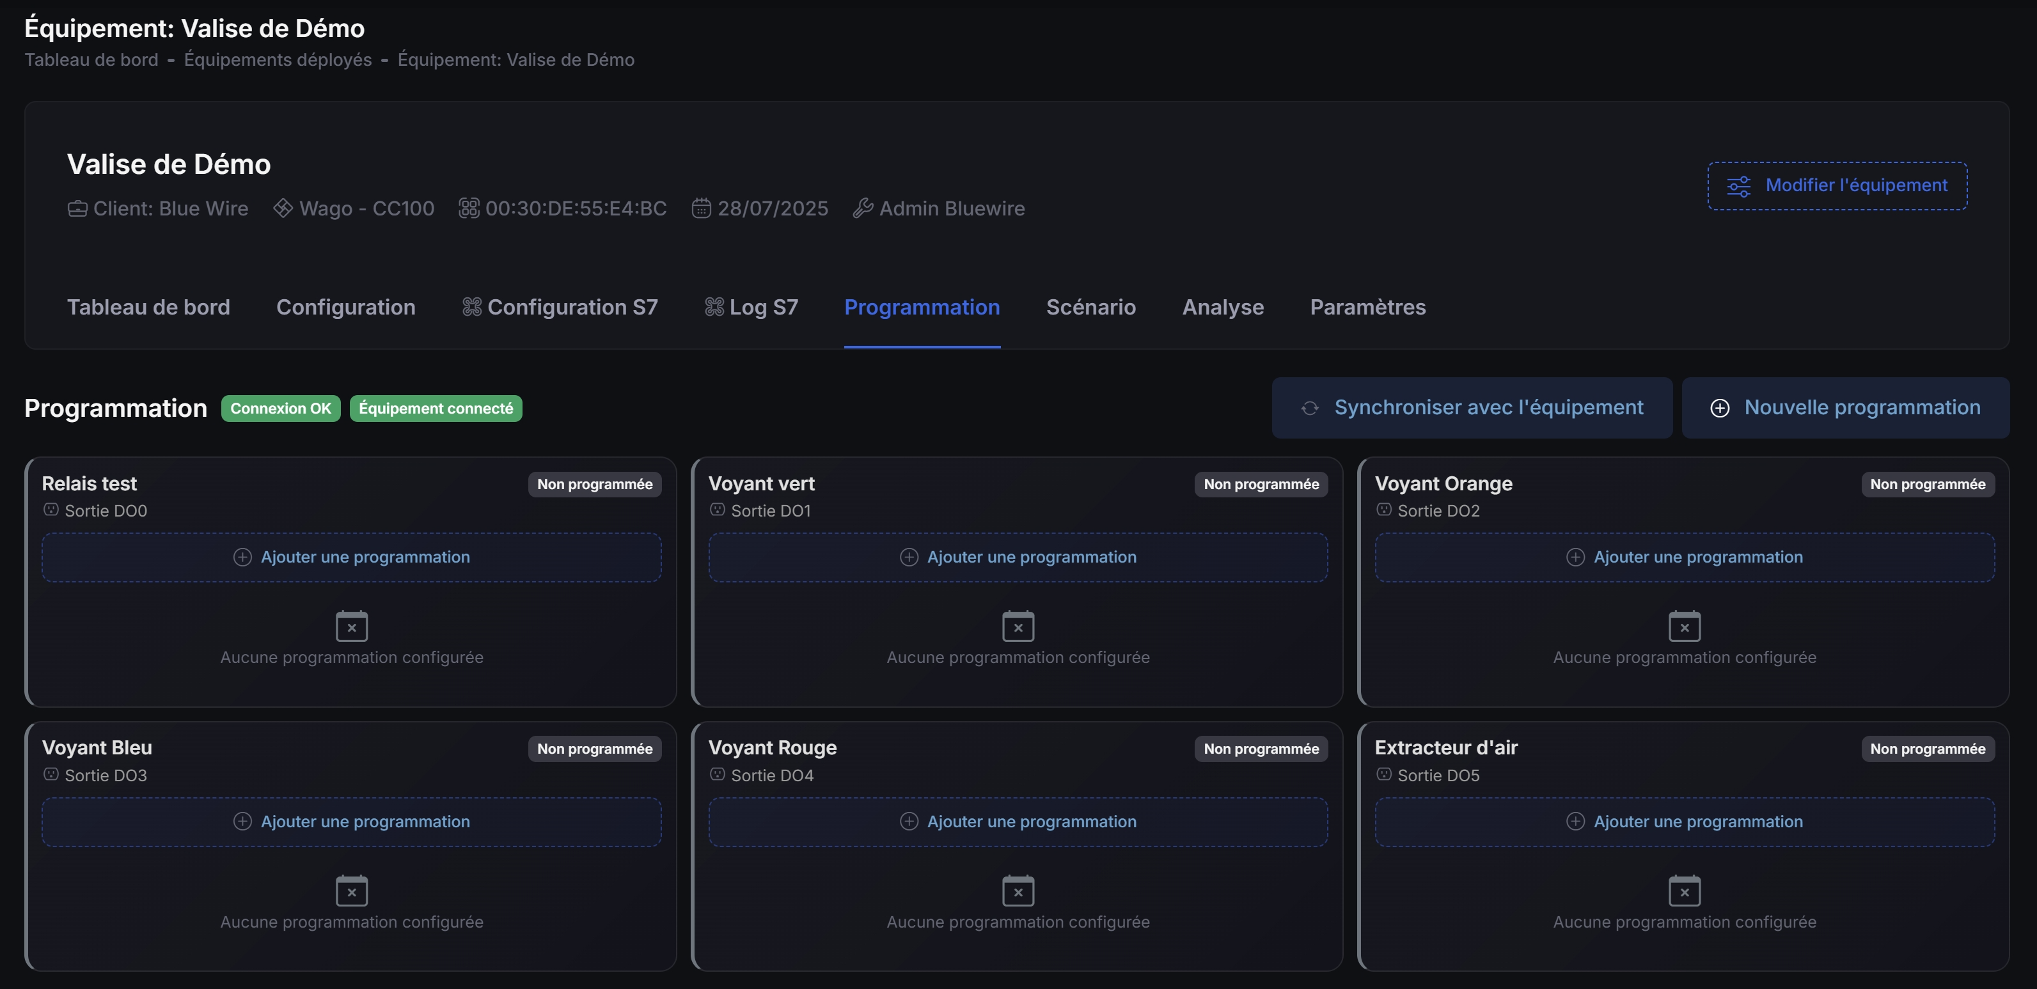Screen dimensions: 2037x989
Task: Click the output icon beside Sortie DO2
Action: coord(1383,510)
